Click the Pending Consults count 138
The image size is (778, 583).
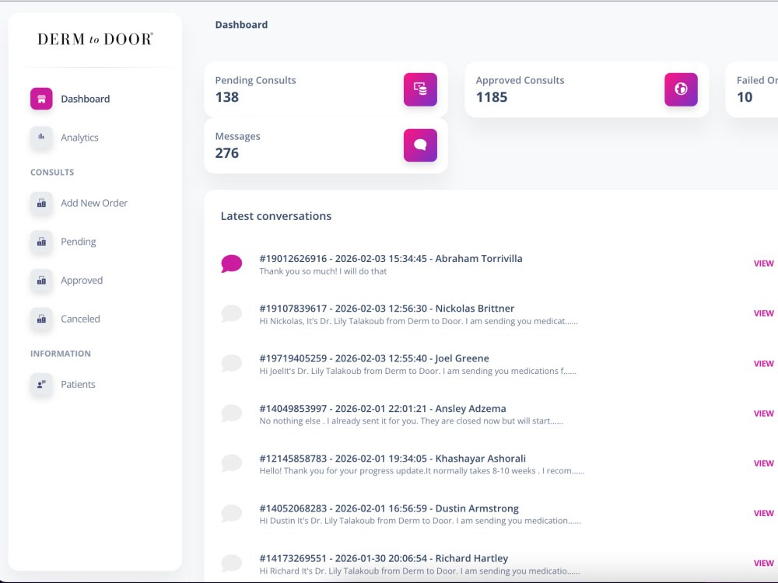[226, 97]
